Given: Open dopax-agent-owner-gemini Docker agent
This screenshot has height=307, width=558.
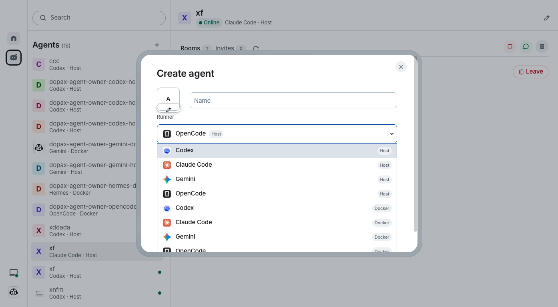Looking at the screenshot, I should (97, 148).
